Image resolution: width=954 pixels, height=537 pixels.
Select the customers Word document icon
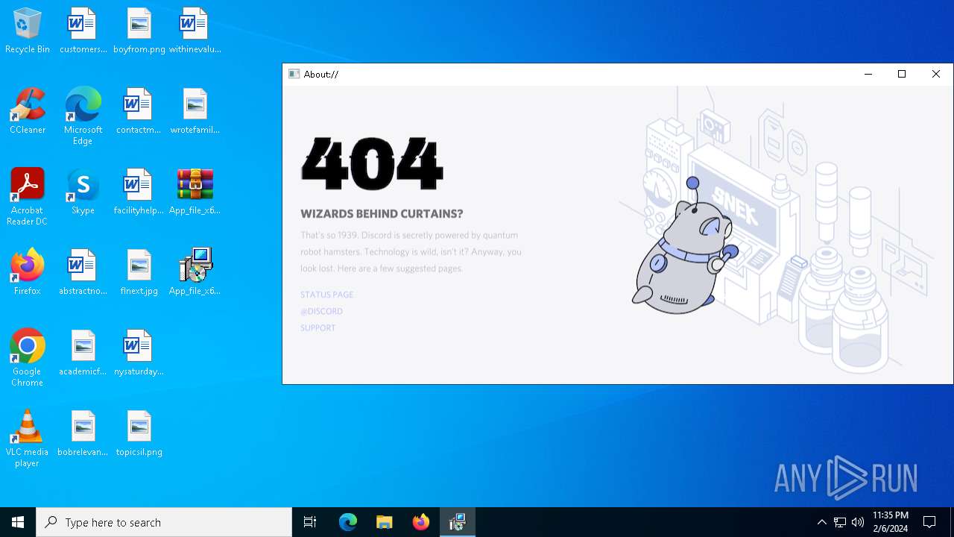[83, 31]
